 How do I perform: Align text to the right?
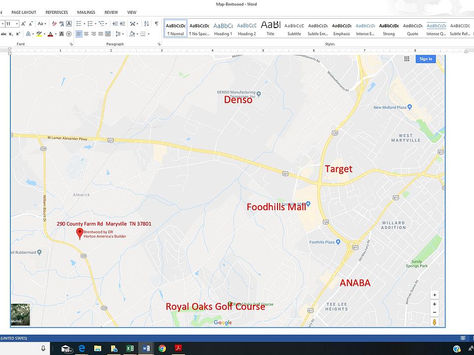[93, 34]
